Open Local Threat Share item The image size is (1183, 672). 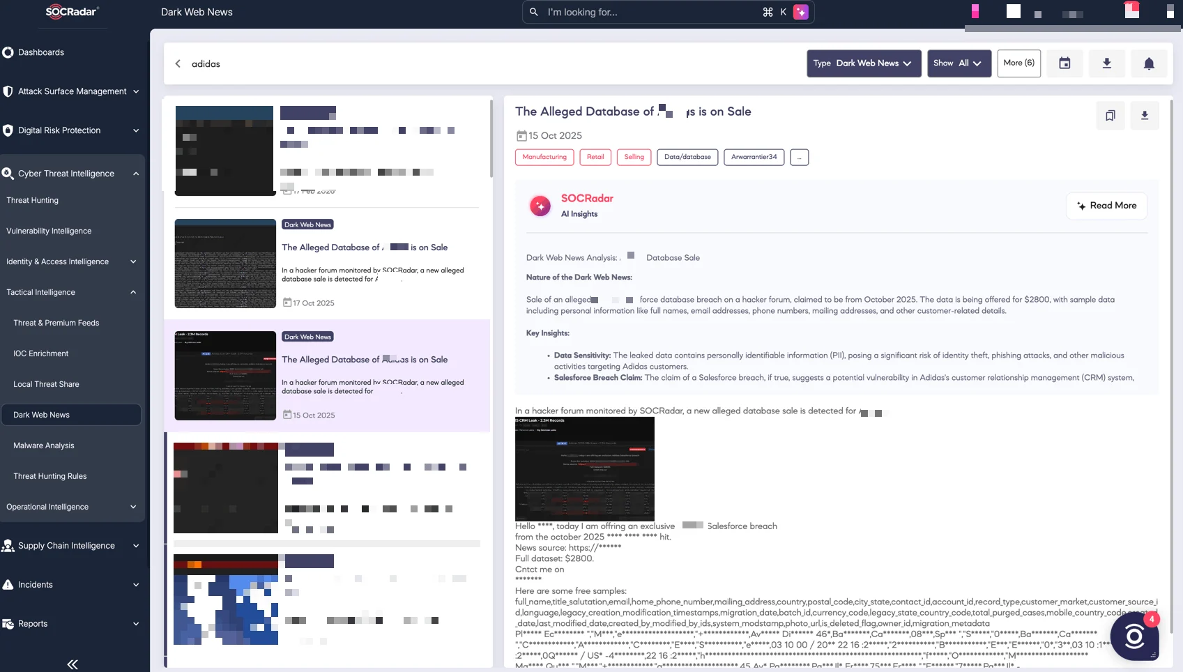tap(46, 384)
